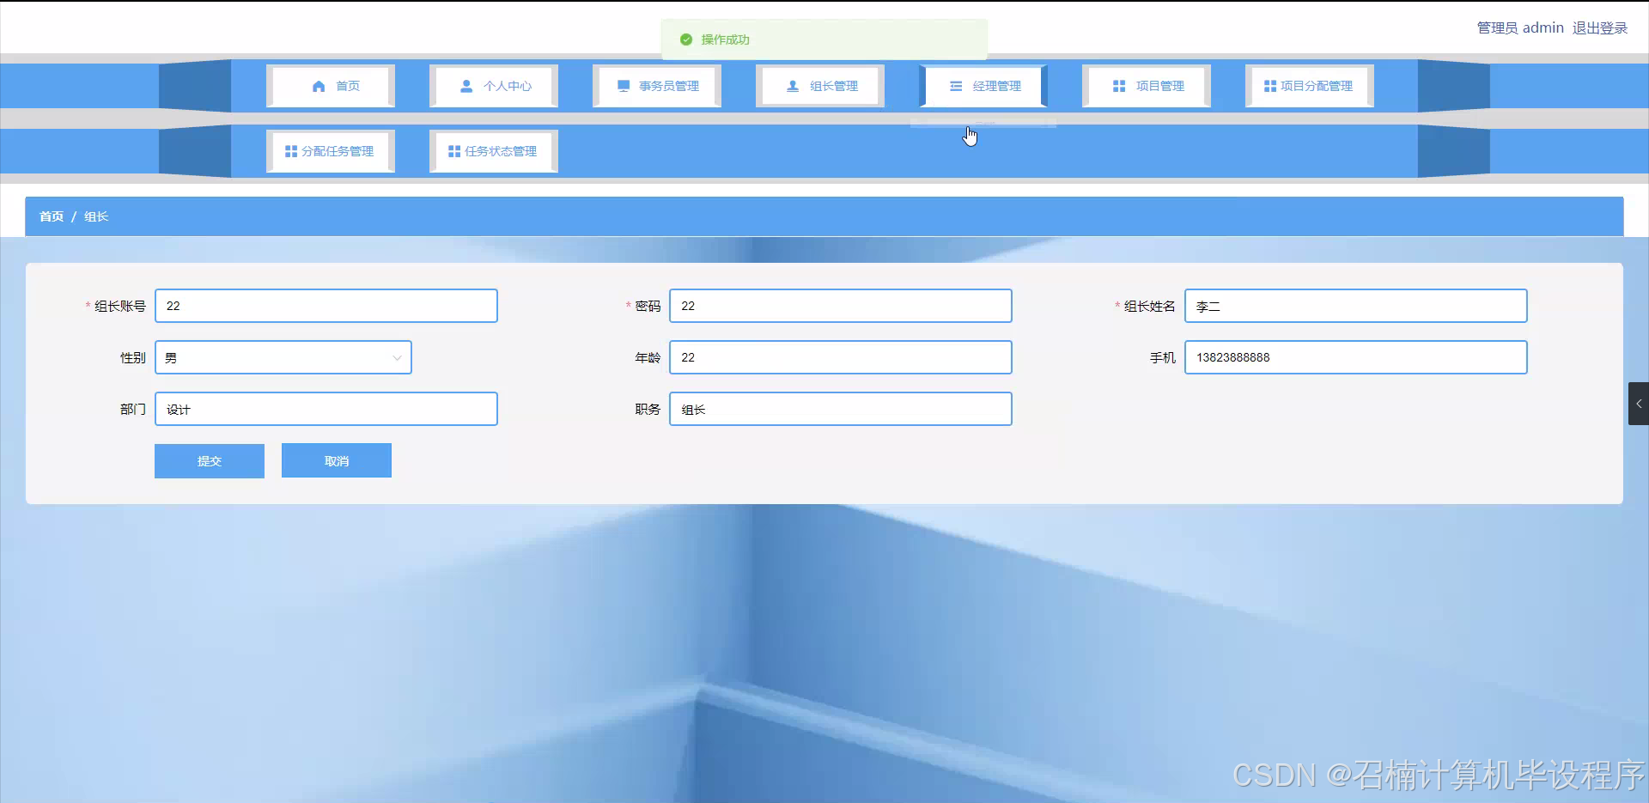
Task: Focus the 职务 input containing 组长
Action: tap(841, 409)
